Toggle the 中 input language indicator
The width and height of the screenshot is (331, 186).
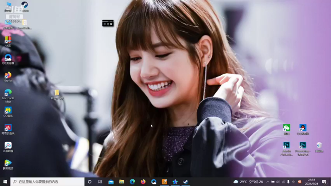point(293,181)
